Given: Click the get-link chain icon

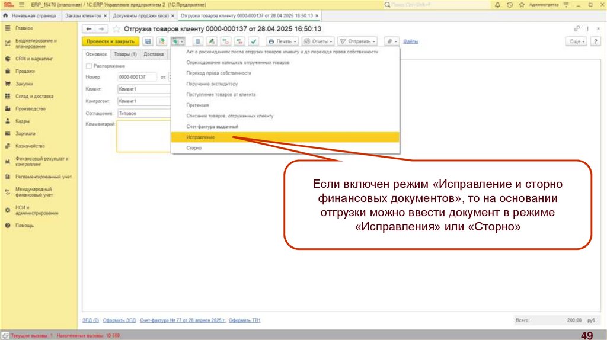Looking at the screenshot, I should tap(577, 28).
